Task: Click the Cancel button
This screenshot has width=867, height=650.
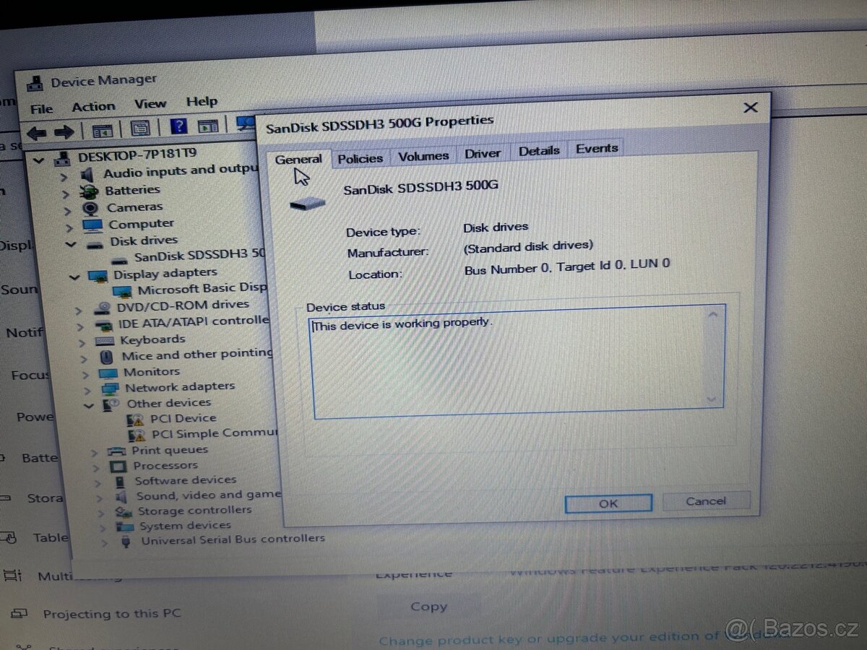Action: pos(706,501)
